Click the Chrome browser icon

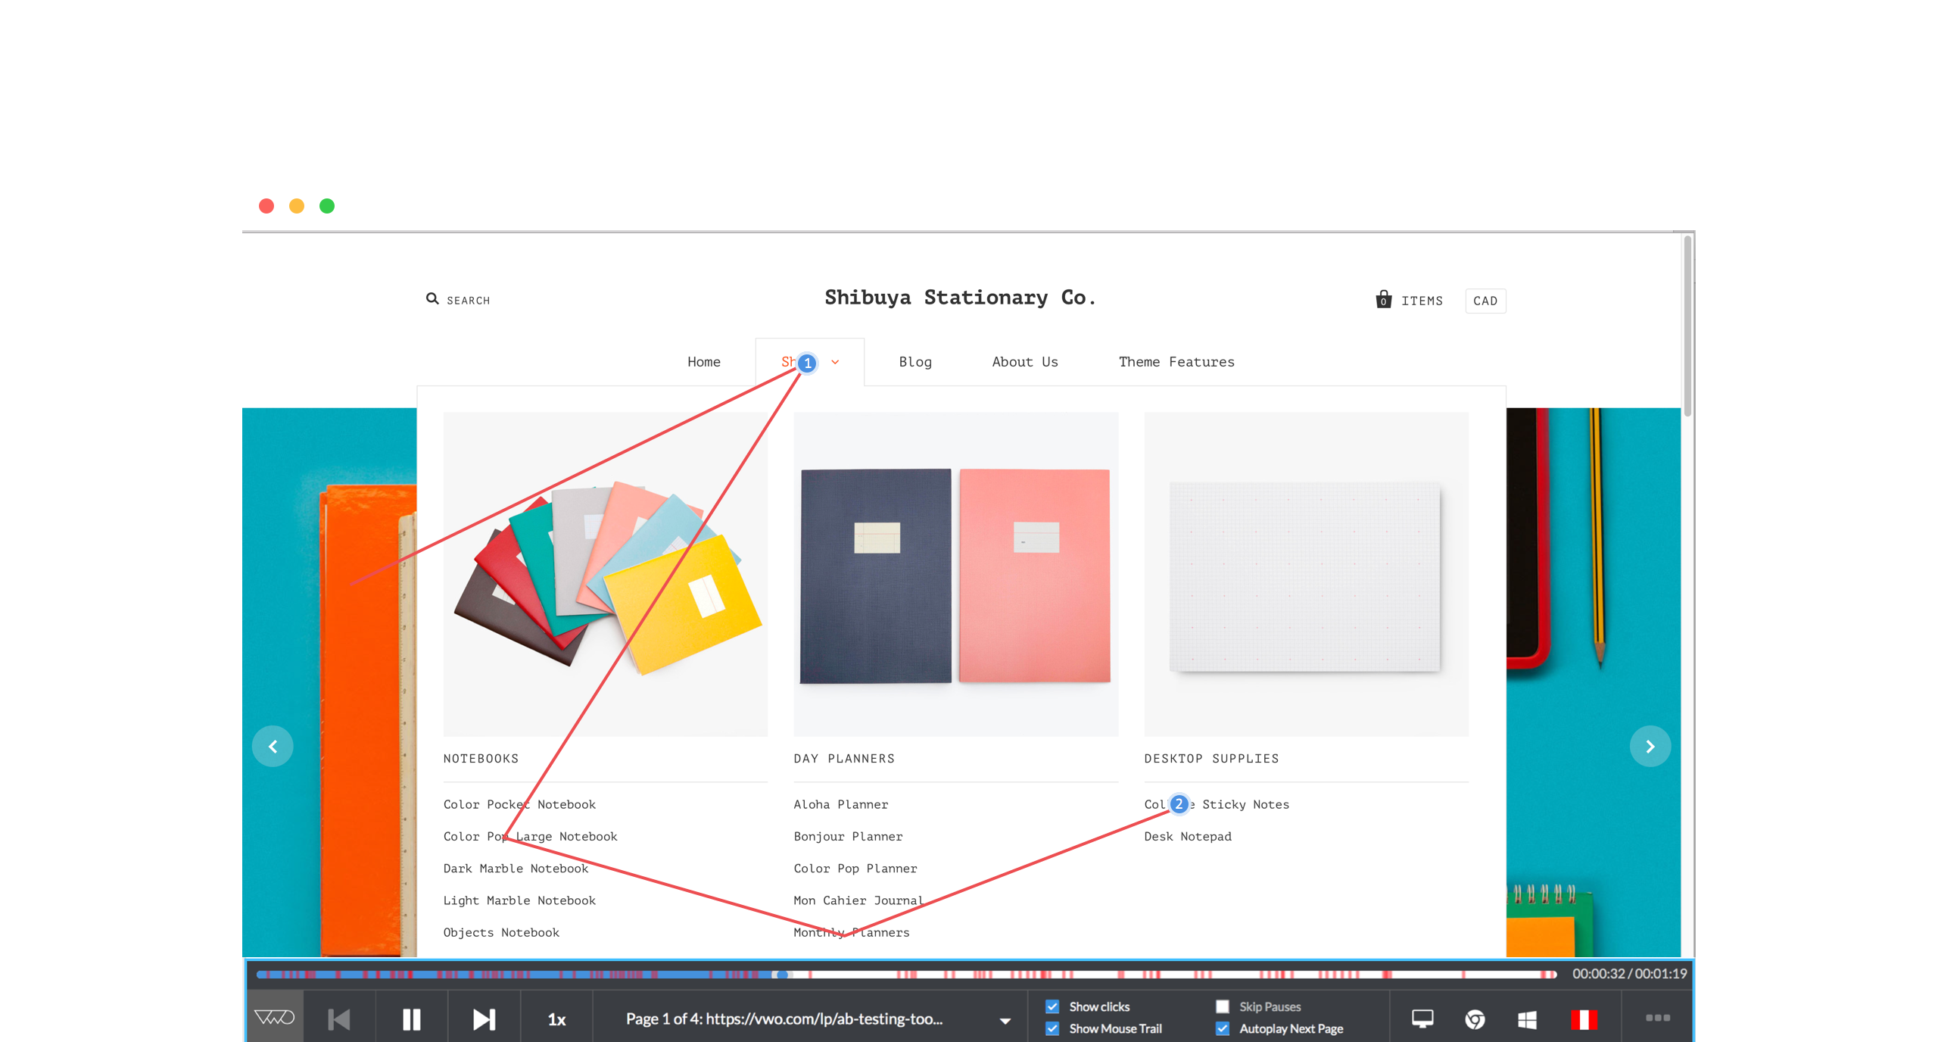tap(1475, 1019)
